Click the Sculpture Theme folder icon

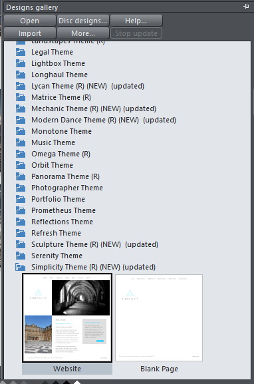tap(21, 244)
